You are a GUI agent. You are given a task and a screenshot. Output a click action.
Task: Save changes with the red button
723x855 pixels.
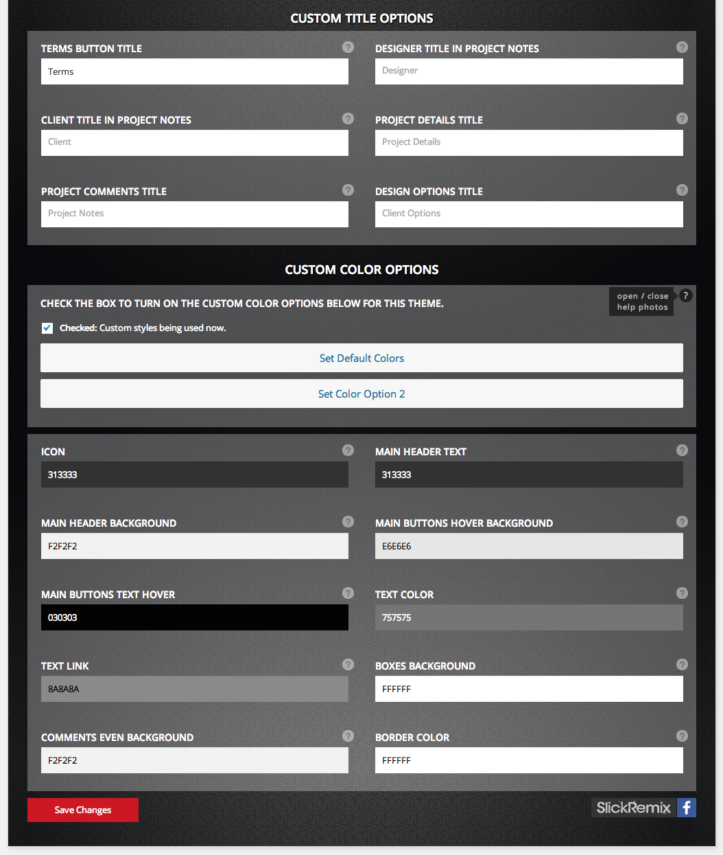pos(83,810)
